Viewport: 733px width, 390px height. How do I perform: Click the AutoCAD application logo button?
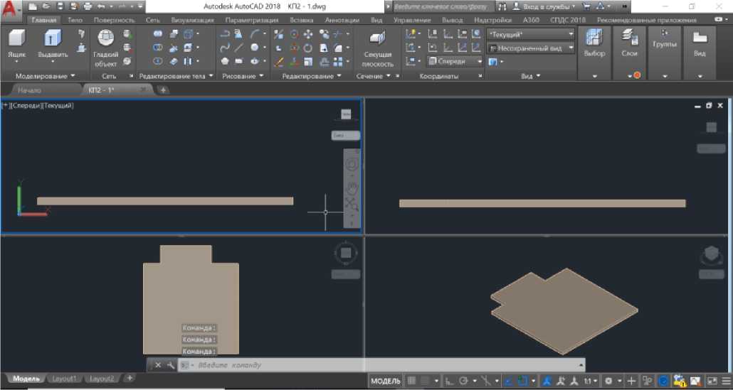11,8
